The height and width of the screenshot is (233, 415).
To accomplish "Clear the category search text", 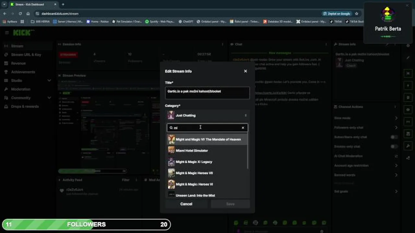I will click(243, 128).
